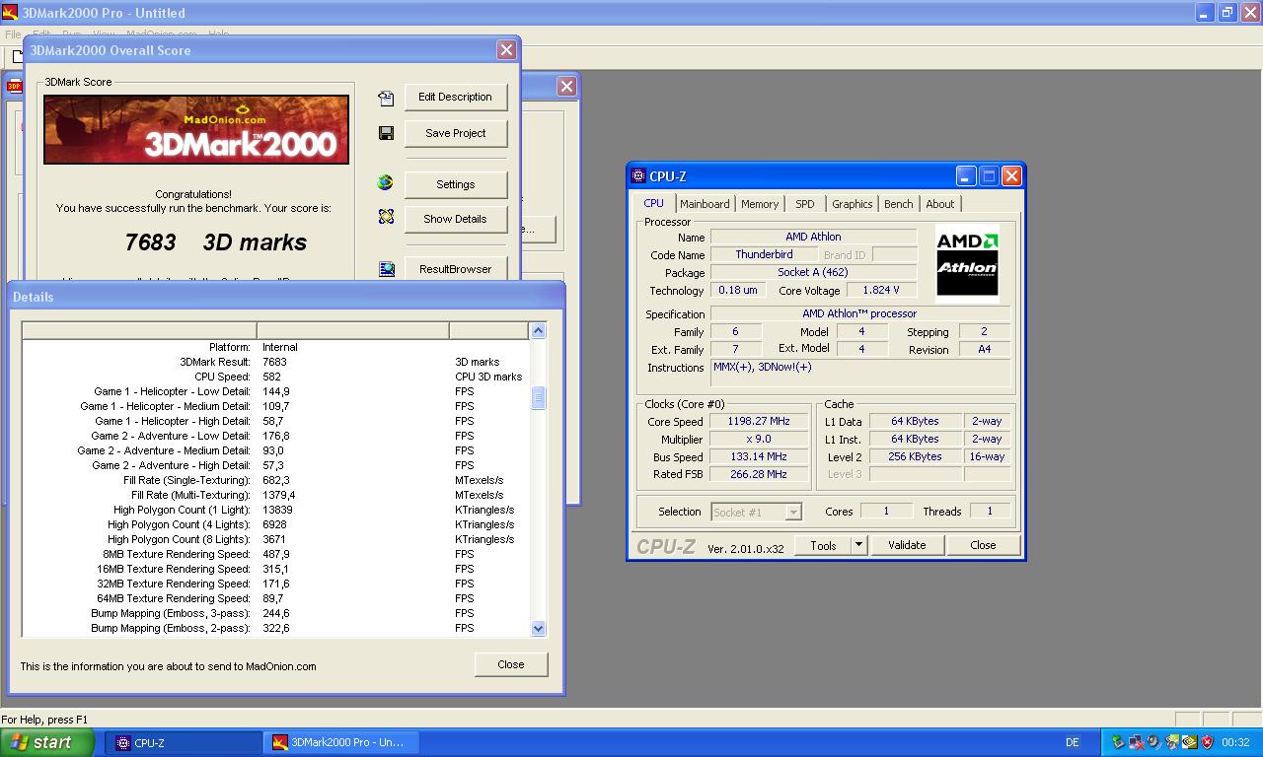This screenshot has width=1263, height=757.
Task: Click Close in the Details dialog
Action: 511,664
